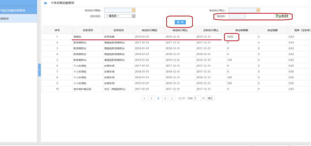
Task: Click the arrow icon beside 个体定期定额查询
Action: click(45, 3)
